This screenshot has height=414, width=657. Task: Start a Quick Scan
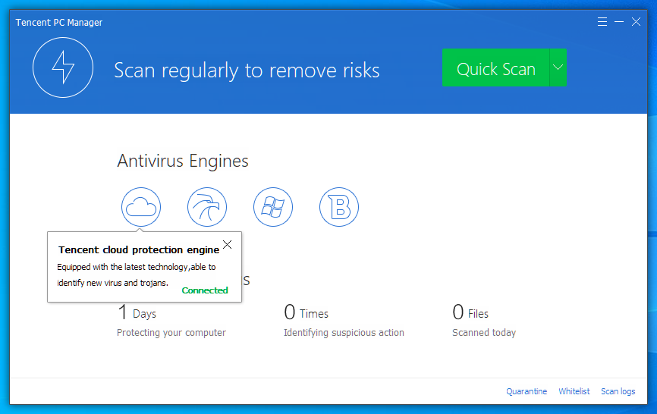(x=495, y=68)
